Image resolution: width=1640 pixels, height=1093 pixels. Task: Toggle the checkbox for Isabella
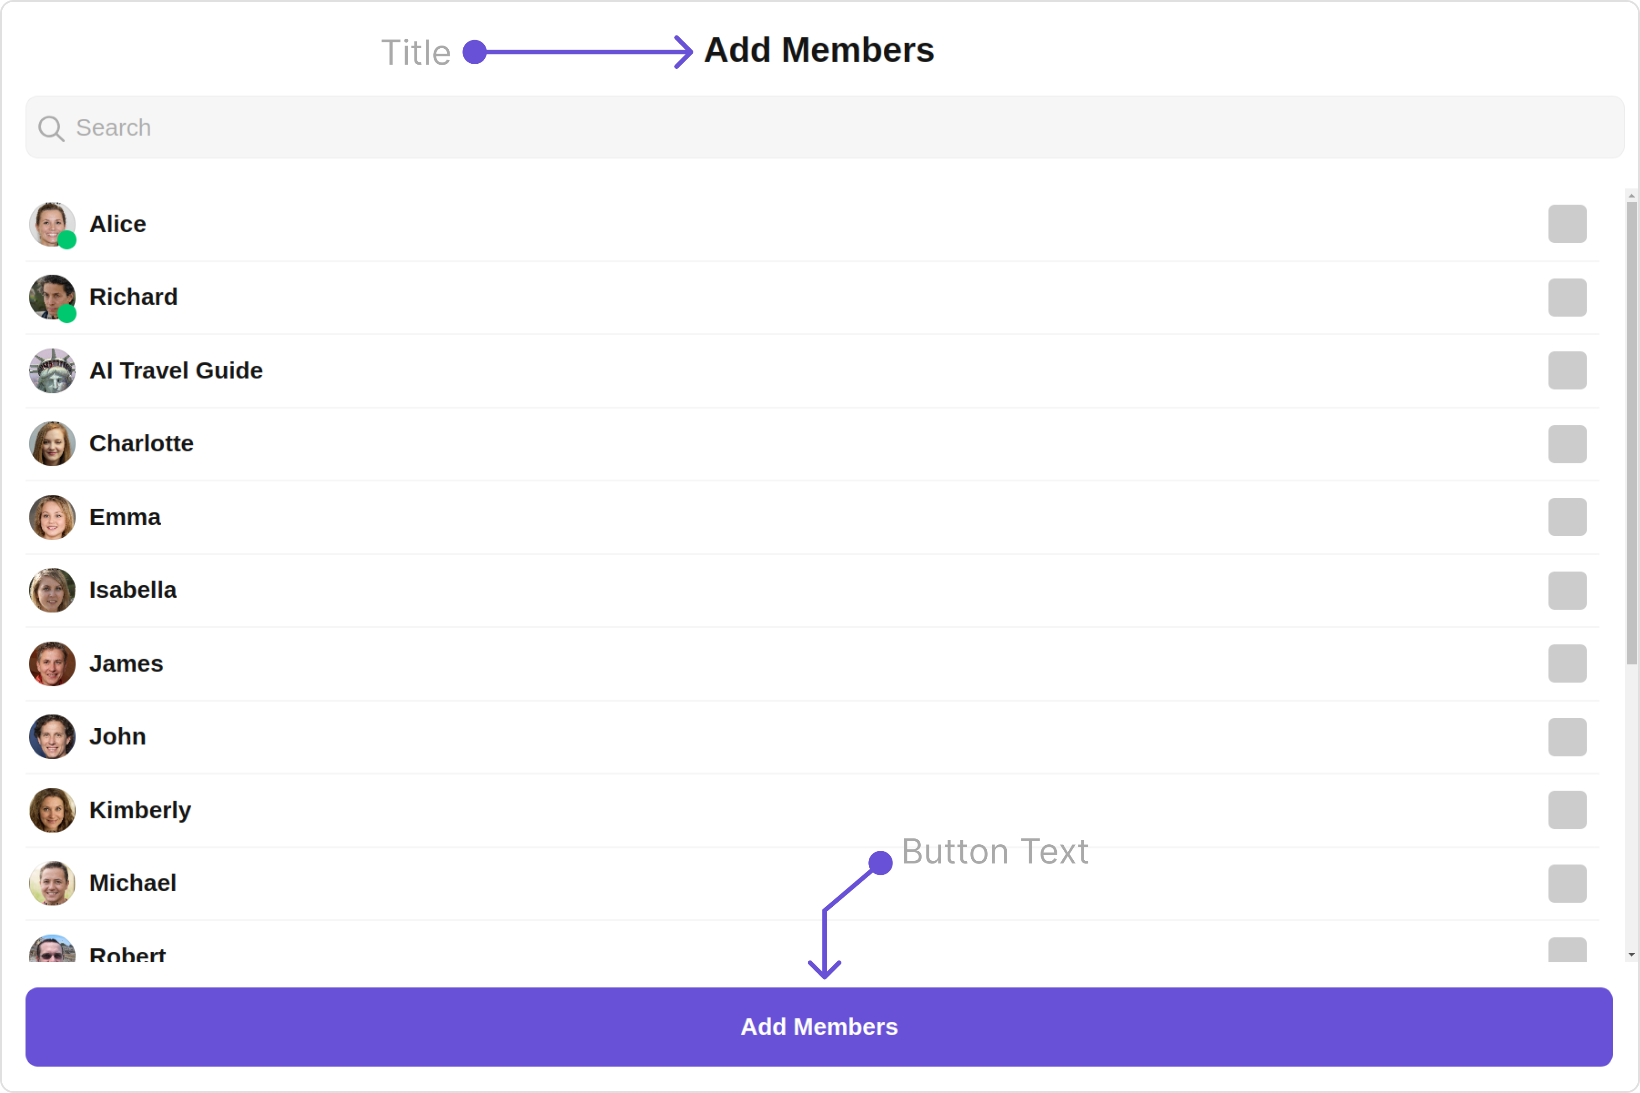pos(1568,590)
